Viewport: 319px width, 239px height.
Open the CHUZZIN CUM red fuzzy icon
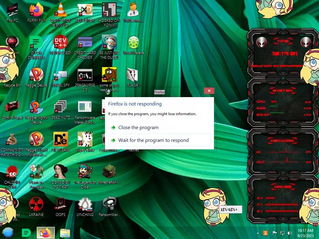click(12, 177)
